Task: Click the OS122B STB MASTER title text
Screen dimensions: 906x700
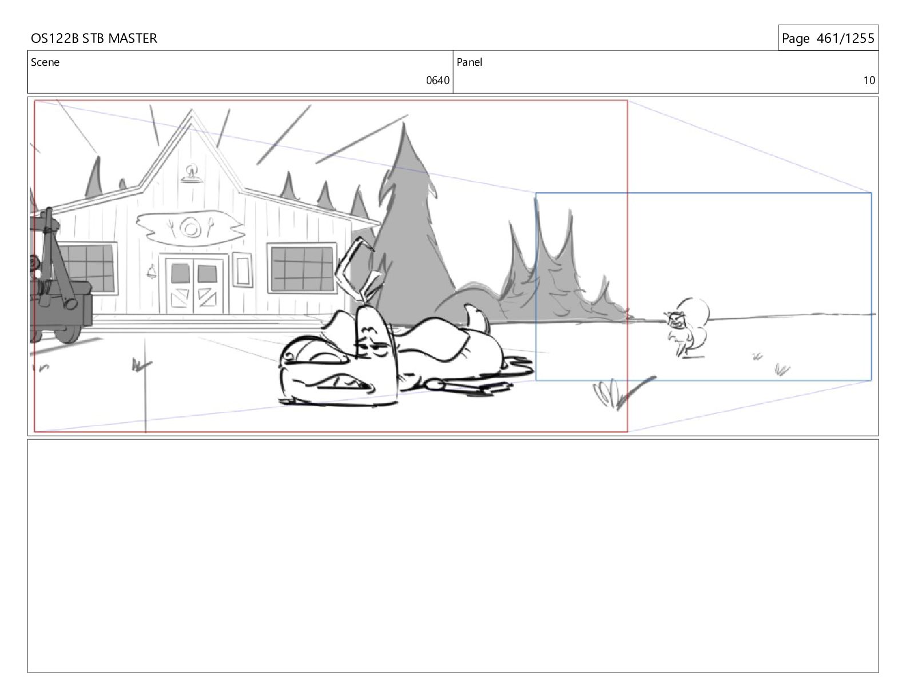Action: point(94,38)
